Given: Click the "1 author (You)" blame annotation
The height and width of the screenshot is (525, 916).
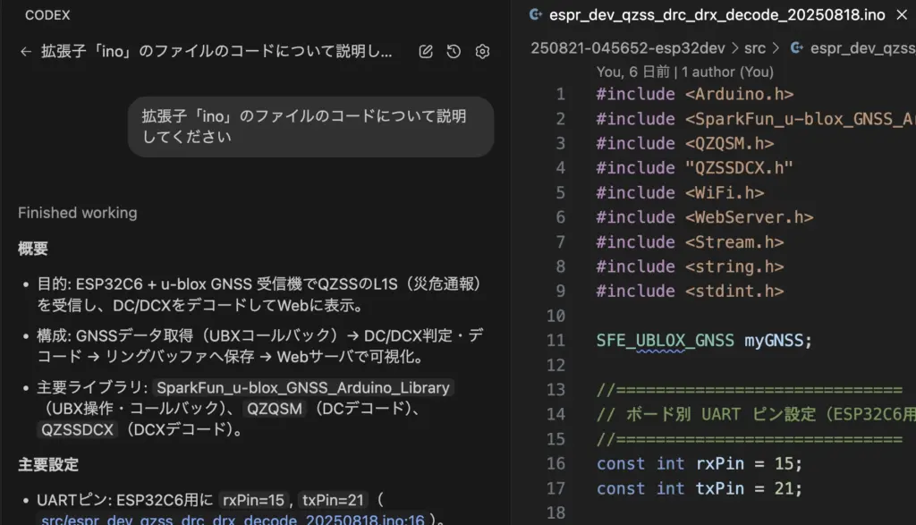Looking at the screenshot, I should click(727, 72).
